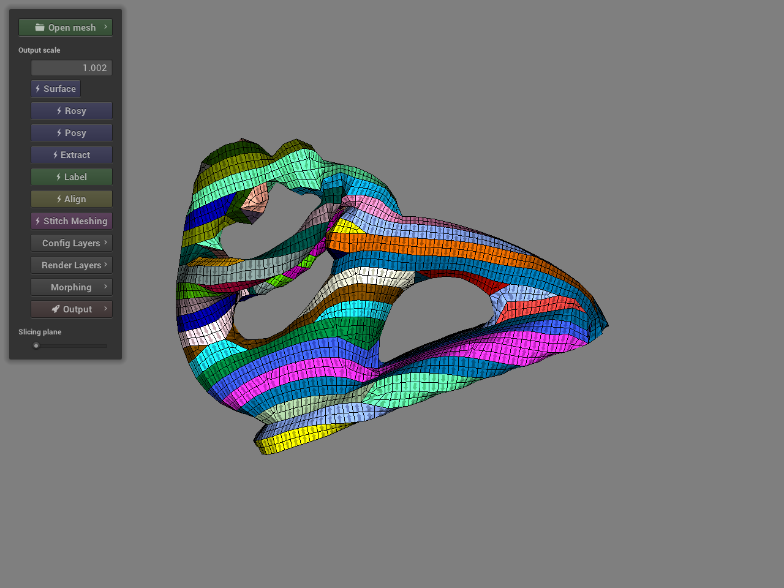Click the lightning icon beside Posy
Viewport: 784px width, 588px height.
[59, 133]
